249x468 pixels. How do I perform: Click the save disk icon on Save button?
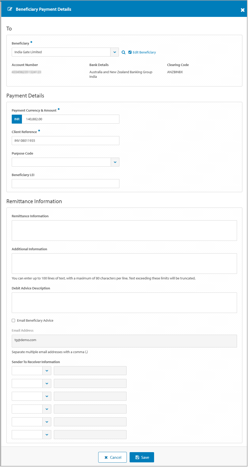click(x=137, y=457)
